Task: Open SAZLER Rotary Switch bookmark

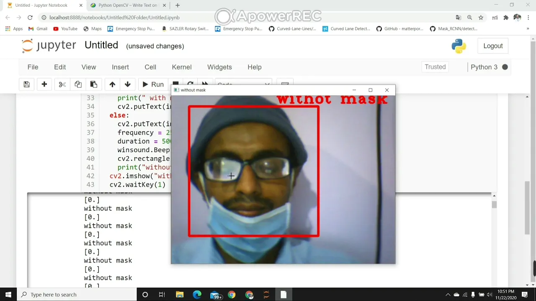Action: 185,29
